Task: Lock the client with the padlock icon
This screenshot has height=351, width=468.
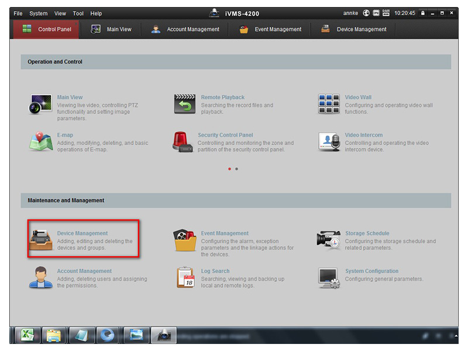Action: coord(422,13)
